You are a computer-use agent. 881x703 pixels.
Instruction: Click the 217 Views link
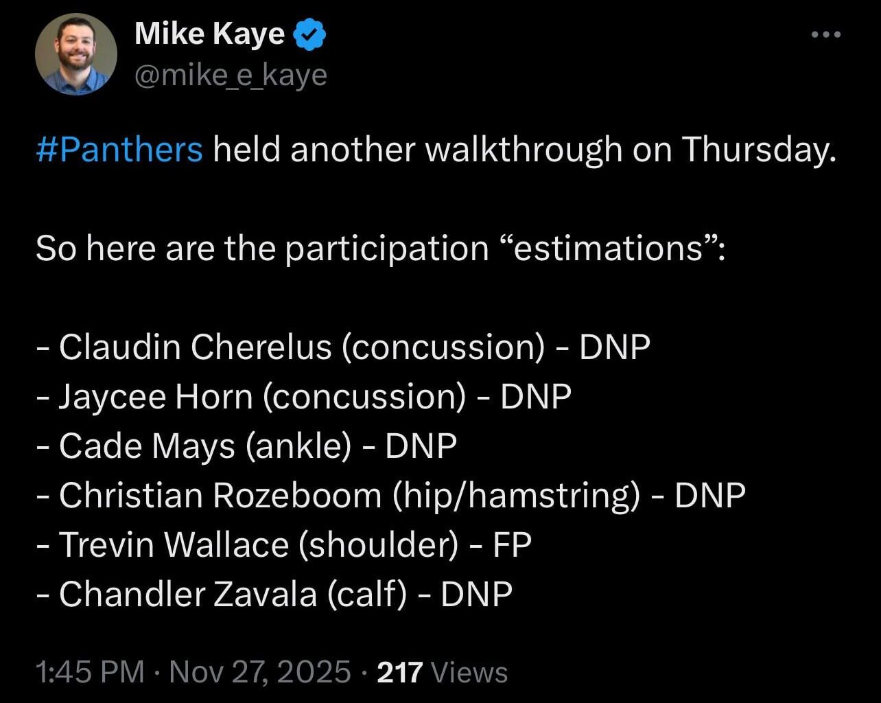click(x=440, y=672)
